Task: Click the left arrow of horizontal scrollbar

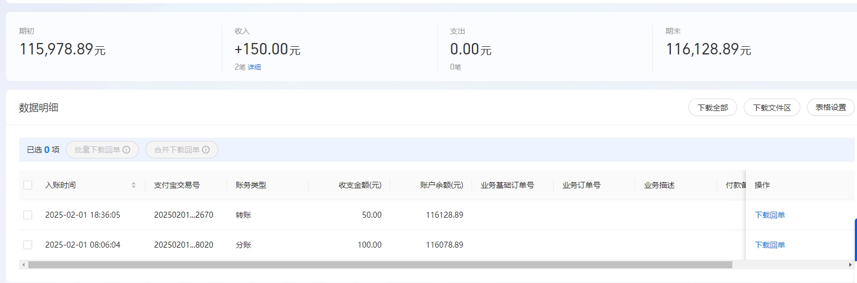Action: click(x=23, y=265)
